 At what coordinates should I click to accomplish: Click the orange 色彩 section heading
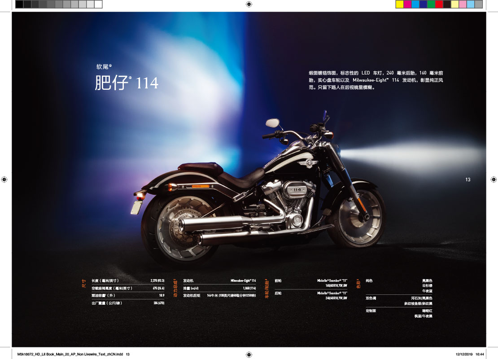[x=358, y=284]
